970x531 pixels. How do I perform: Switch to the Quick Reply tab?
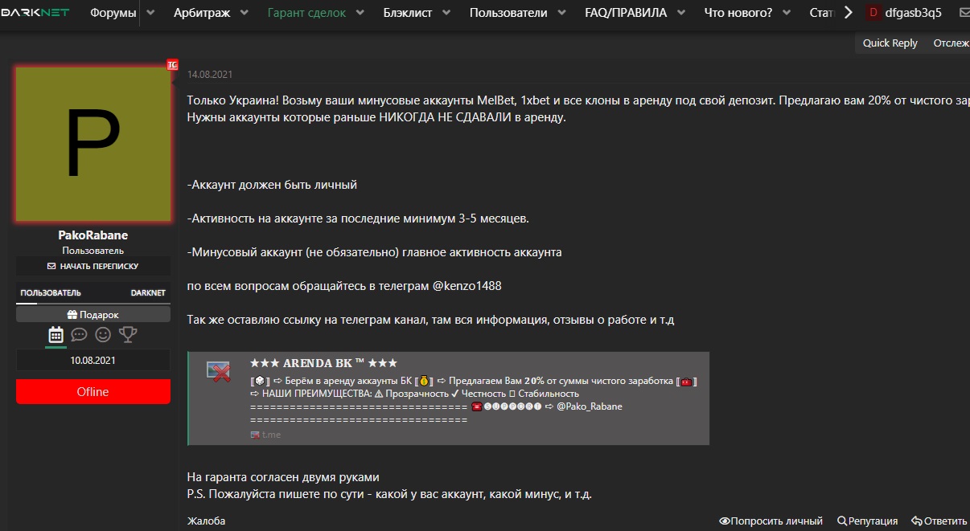pos(890,43)
